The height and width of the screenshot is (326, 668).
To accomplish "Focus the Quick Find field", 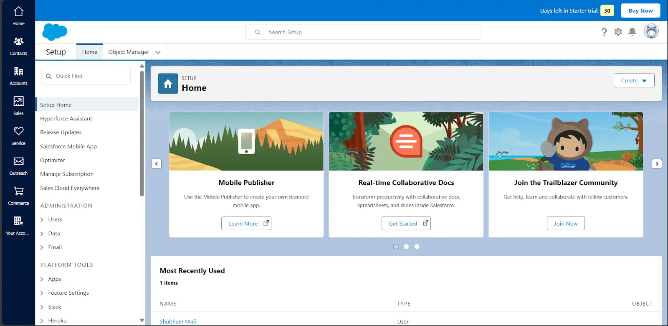I will 86,76.
